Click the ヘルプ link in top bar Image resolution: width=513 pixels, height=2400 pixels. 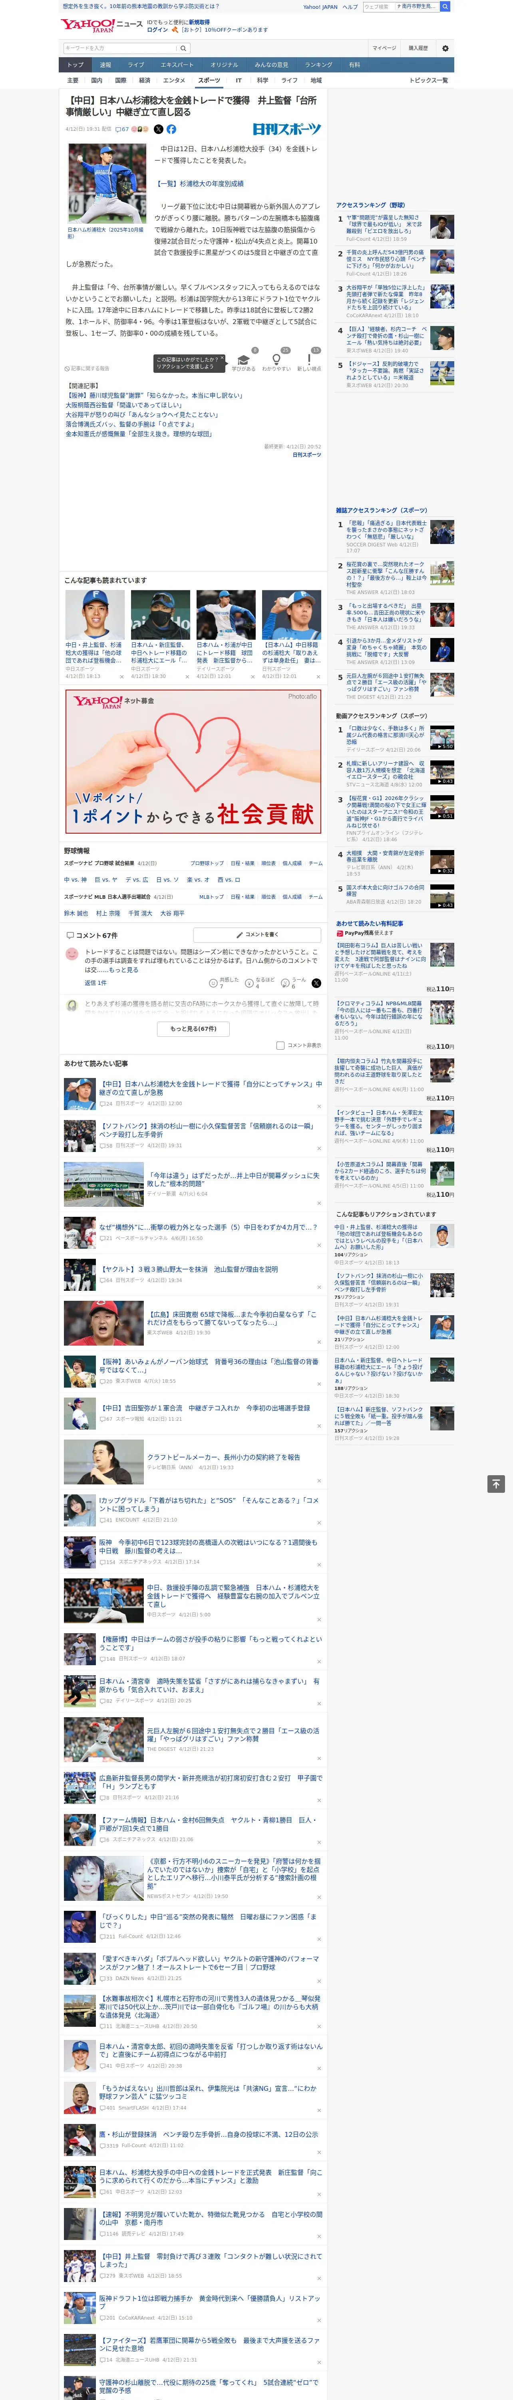(350, 6)
